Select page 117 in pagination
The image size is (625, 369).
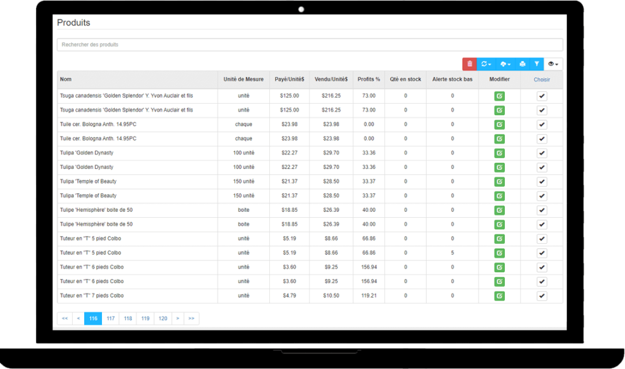[x=110, y=318]
